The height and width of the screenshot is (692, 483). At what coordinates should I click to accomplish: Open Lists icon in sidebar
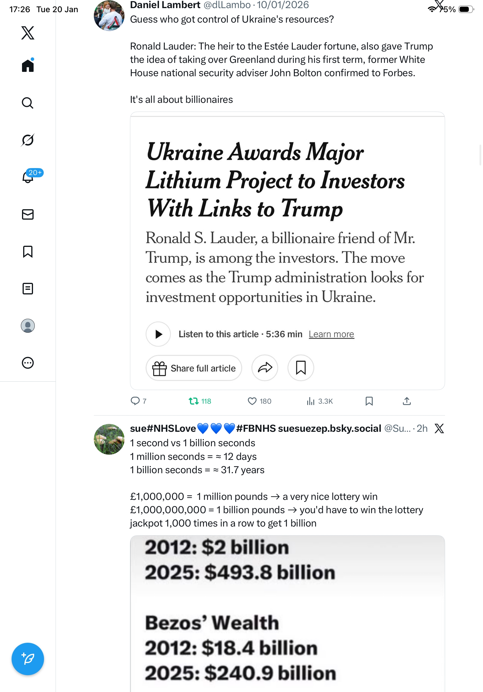(28, 289)
